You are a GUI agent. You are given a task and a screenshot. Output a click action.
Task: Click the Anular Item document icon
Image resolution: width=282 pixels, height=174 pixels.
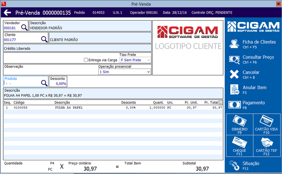click(234, 89)
